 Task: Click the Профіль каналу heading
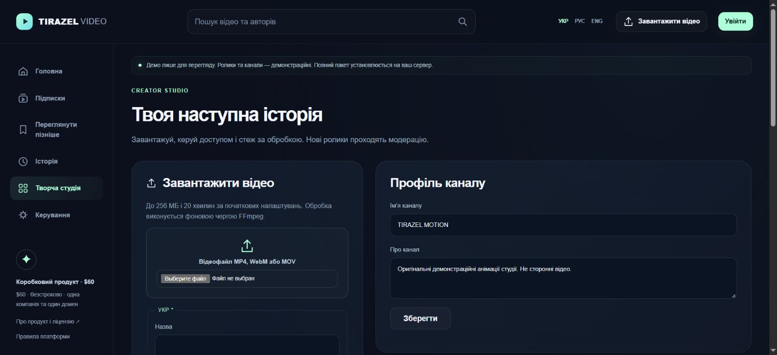coord(438,183)
